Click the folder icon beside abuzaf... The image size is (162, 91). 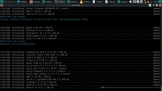(x=119, y=2)
